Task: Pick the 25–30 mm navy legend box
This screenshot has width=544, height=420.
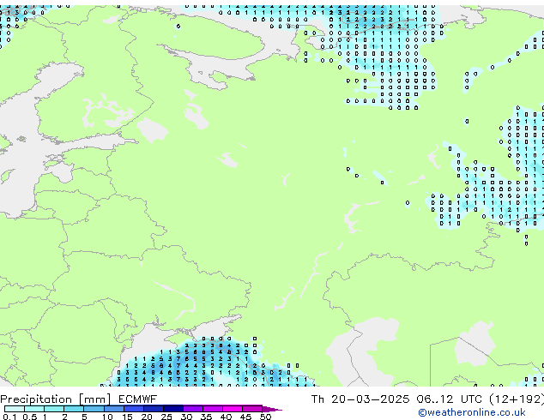Action: click(173, 409)
